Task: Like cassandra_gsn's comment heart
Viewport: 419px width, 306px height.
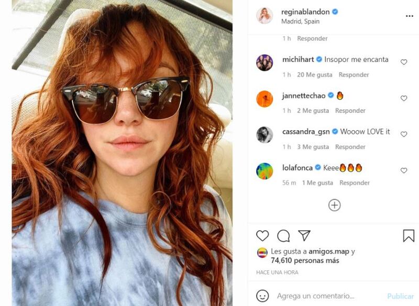Action: [404, 134]
